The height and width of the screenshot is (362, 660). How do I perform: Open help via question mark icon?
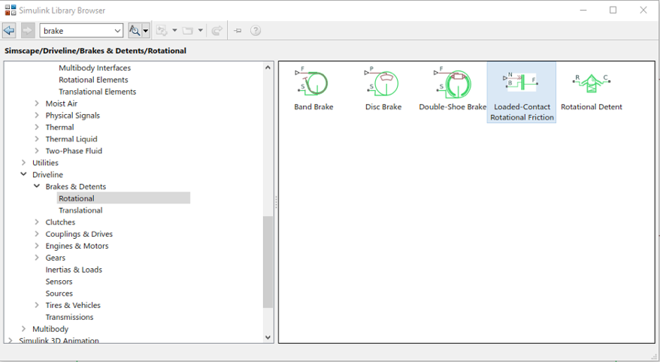tap(256, 31)
